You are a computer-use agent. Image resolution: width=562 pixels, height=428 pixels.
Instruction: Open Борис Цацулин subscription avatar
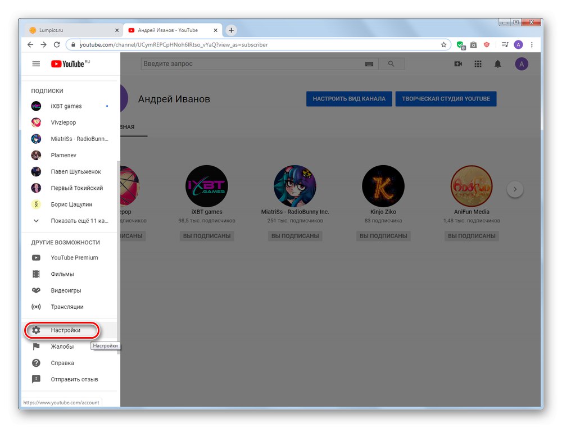36,204
